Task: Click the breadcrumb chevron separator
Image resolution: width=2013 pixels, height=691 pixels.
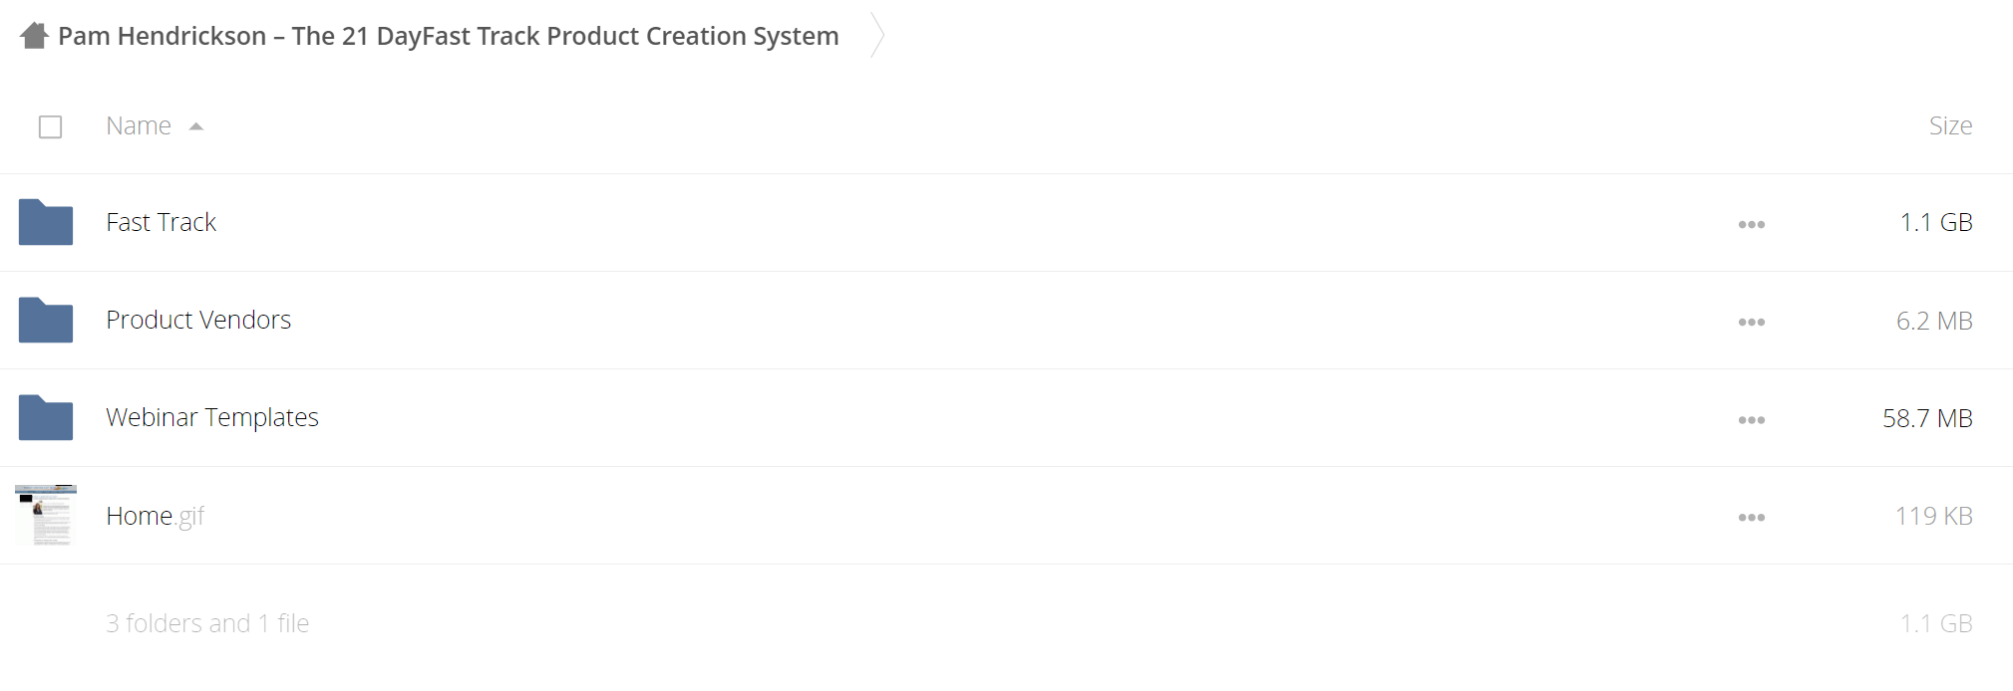Action: (877, 35)
